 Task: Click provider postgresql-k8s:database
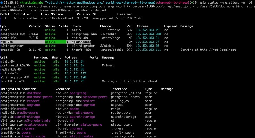pyautogui.click(x=21, y=93)
